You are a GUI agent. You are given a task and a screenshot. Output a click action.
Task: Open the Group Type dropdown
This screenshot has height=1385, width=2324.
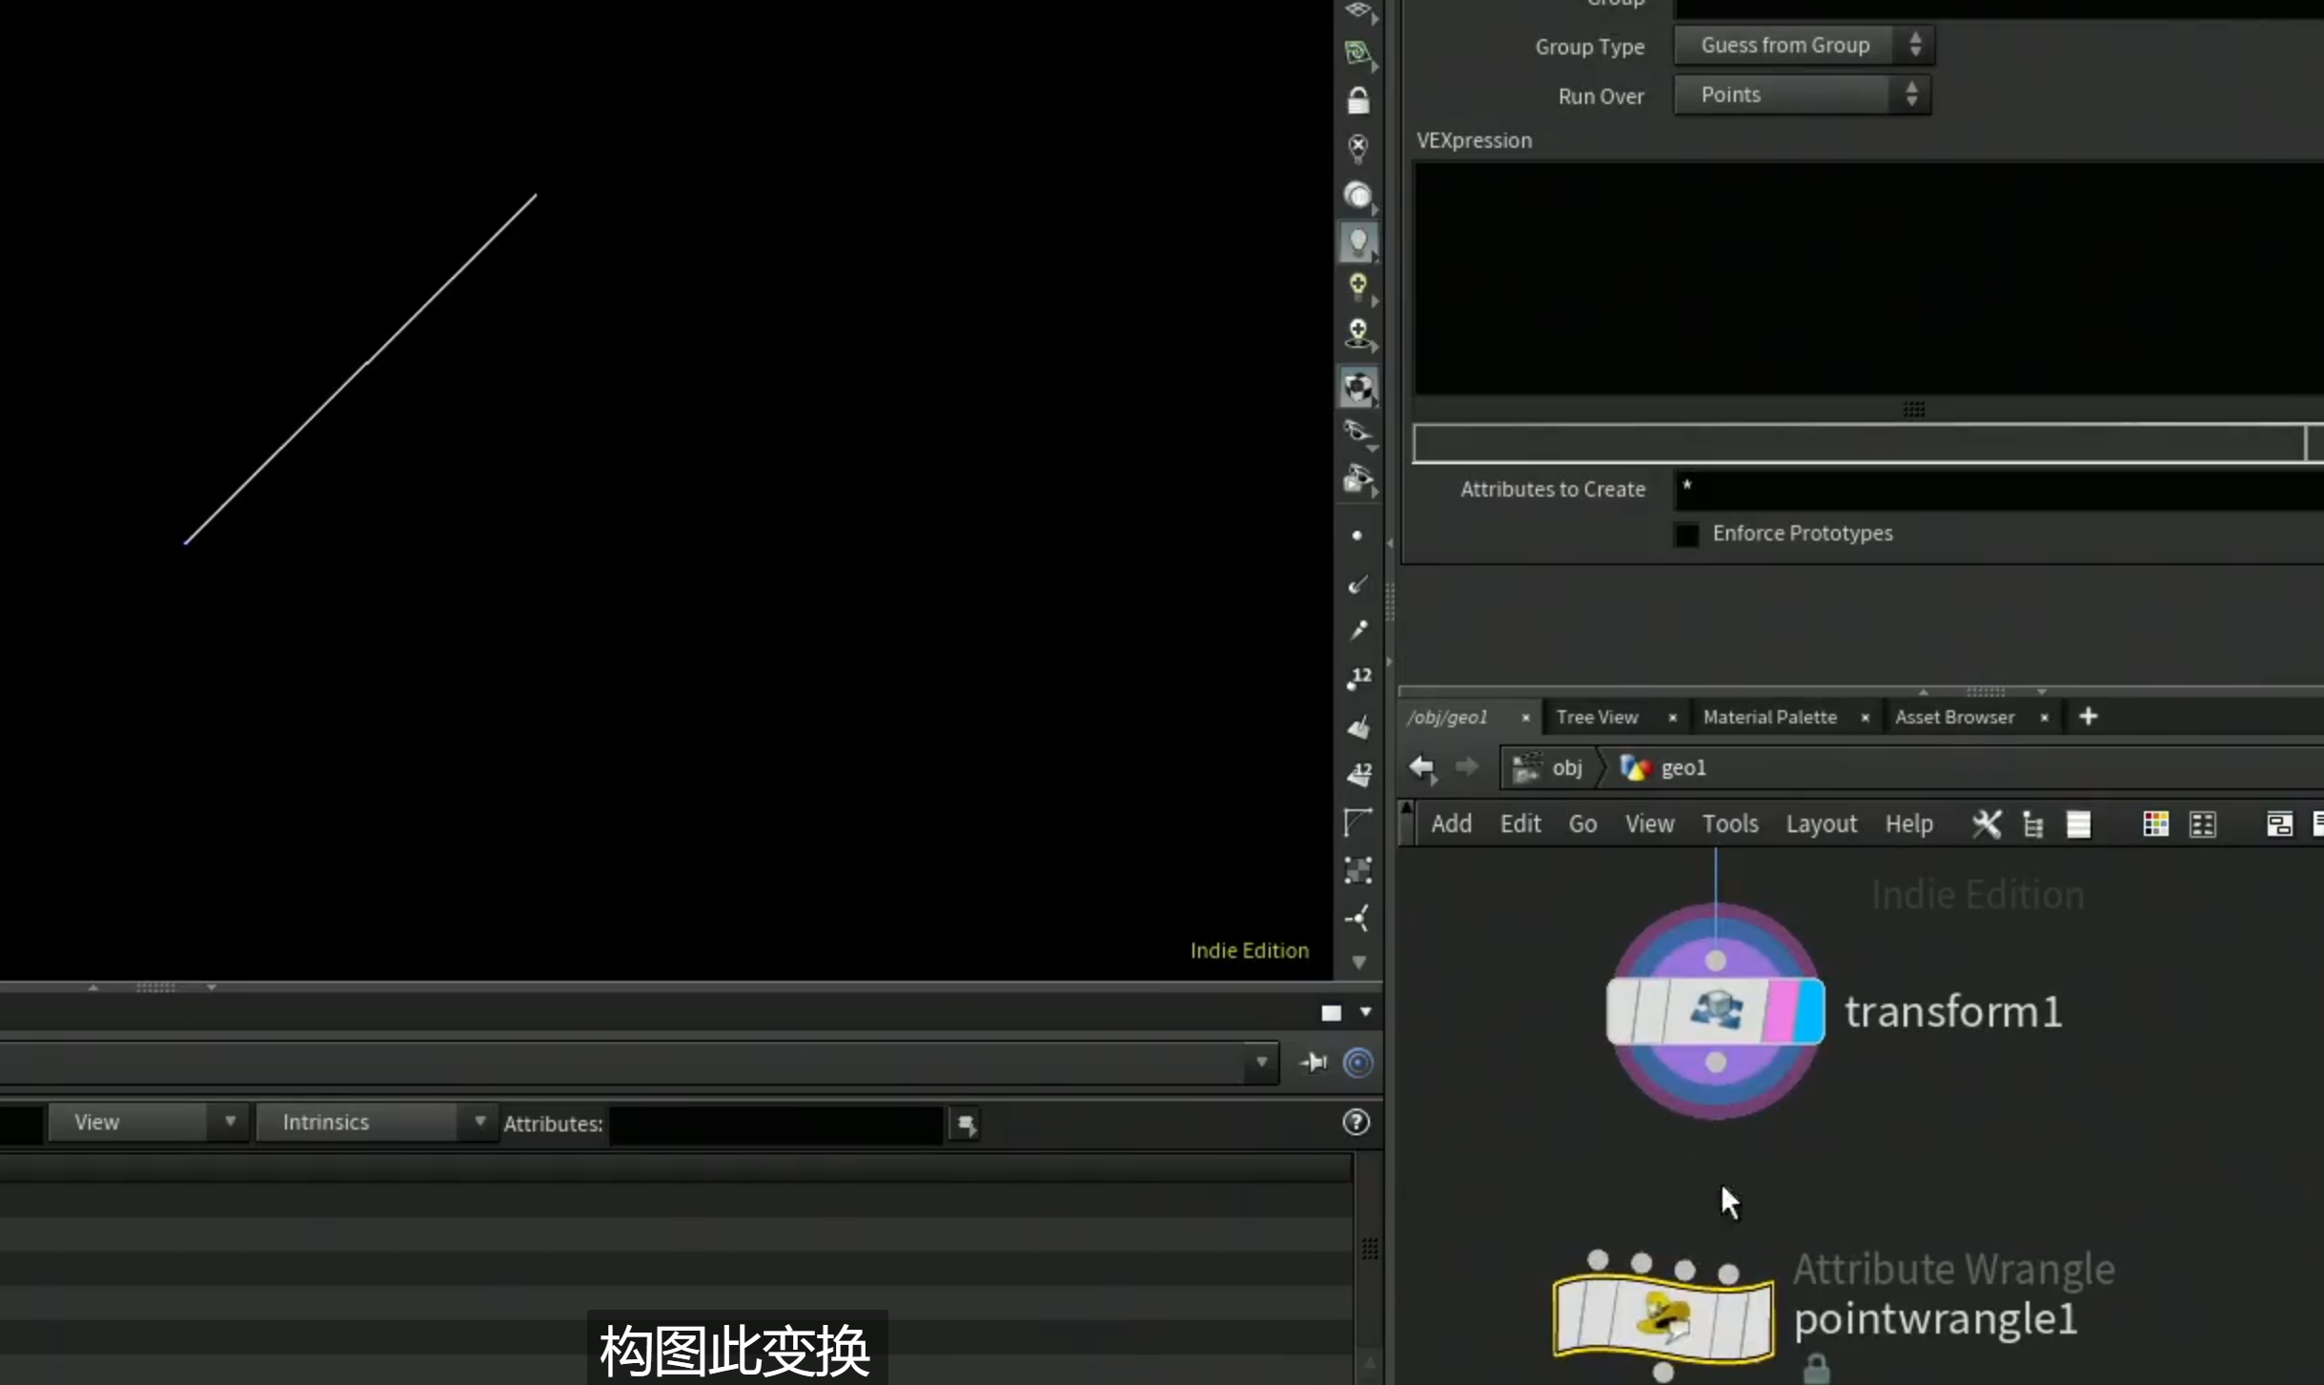click(x=1803, y=45)
